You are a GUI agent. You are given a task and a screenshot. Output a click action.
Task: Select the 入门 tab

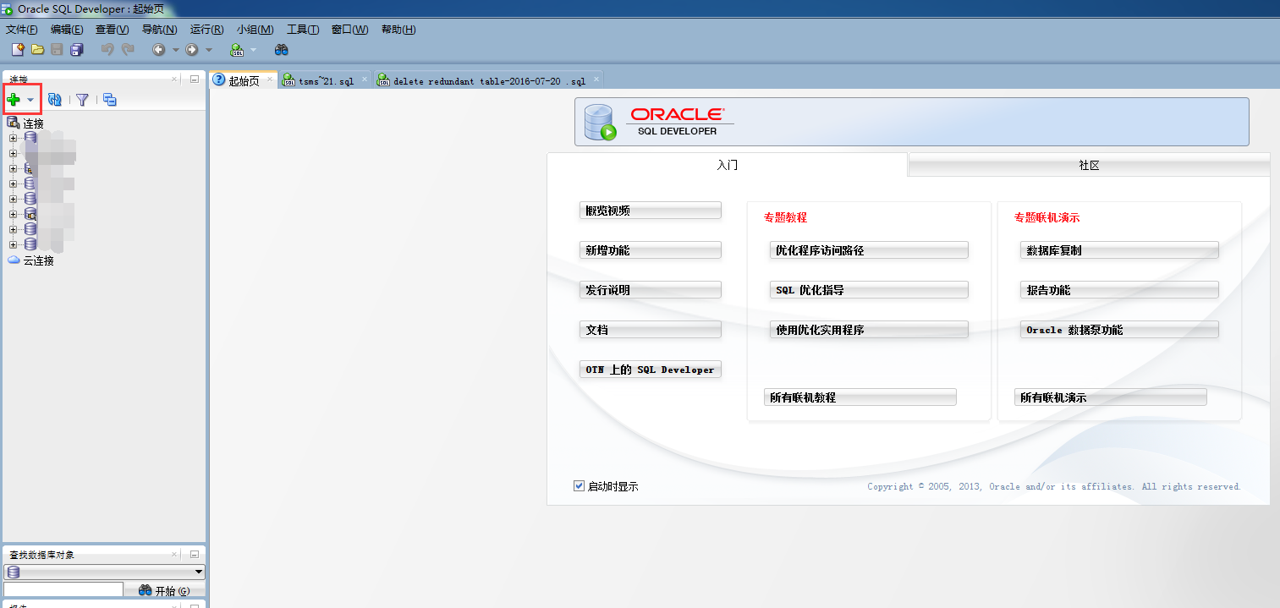click(x=728, y=165)
